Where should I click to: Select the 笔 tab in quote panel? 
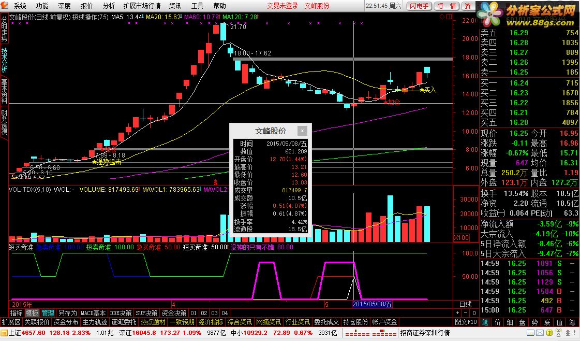[485, 322]
